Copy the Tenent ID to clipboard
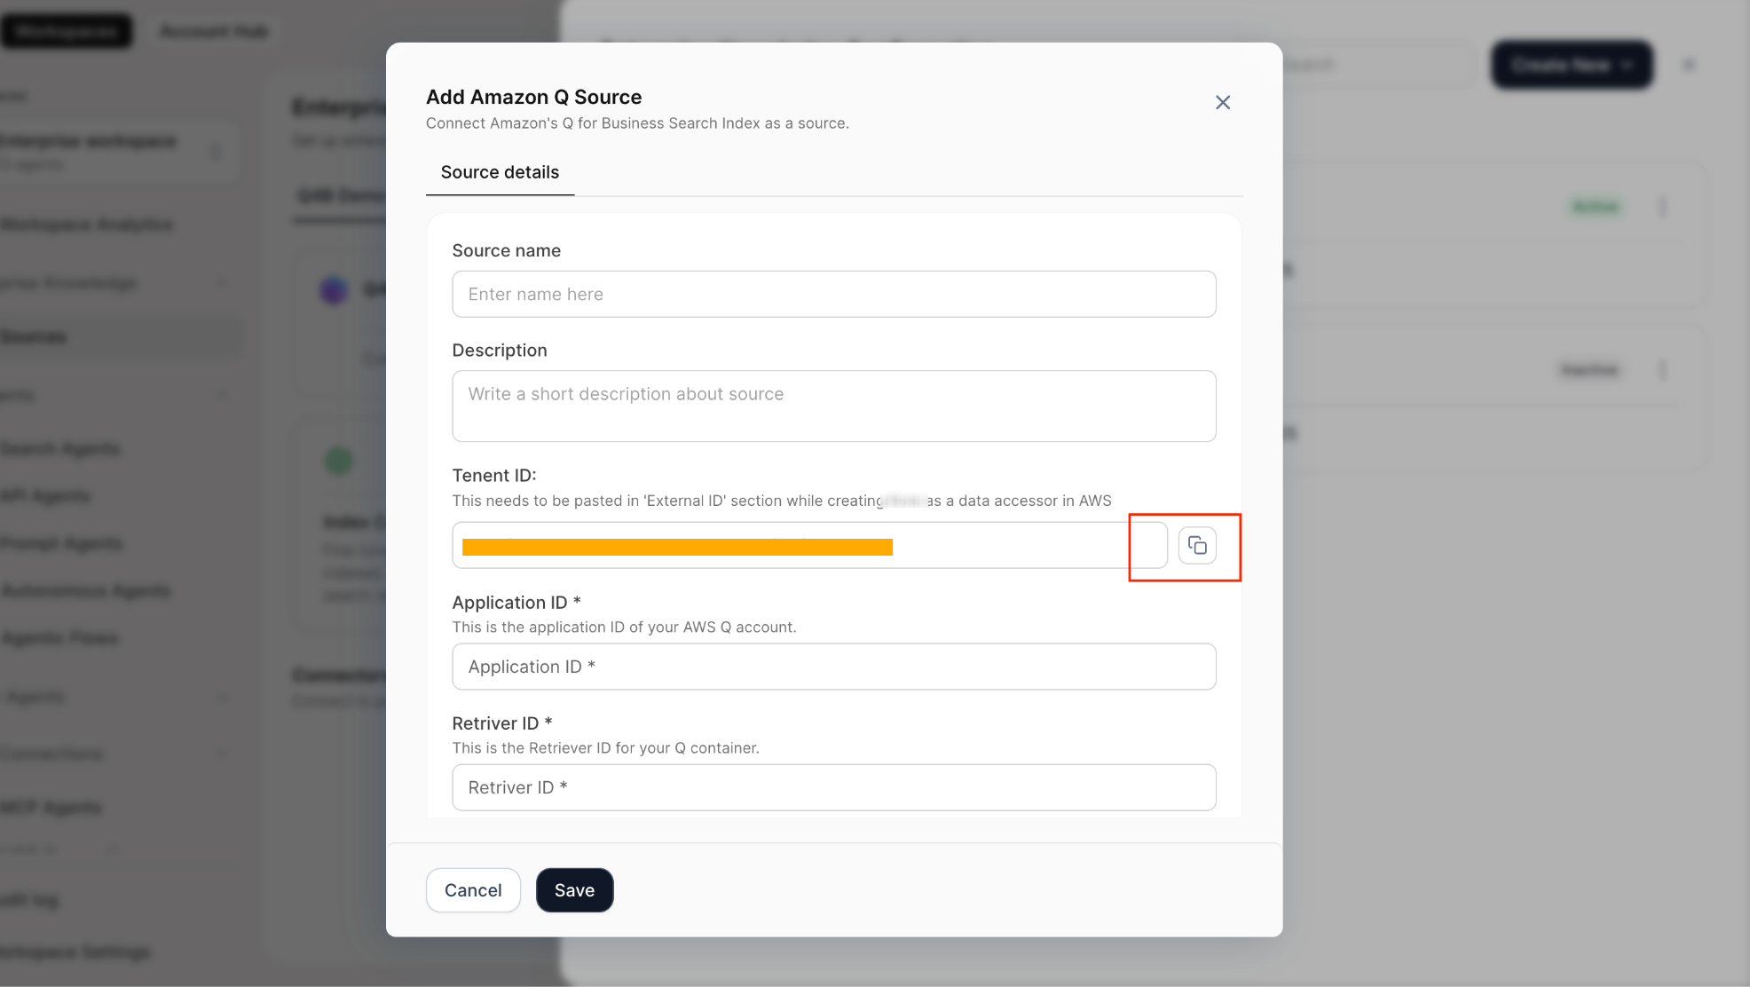The width and height of the screenshot is (1750, 987). tap(1197, 545)
